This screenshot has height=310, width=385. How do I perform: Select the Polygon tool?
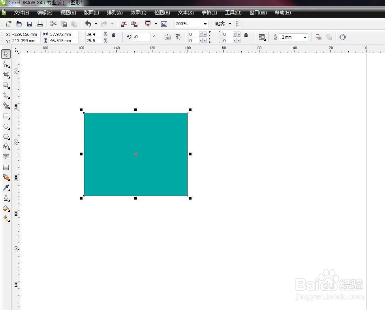click(x=6, y=136)
